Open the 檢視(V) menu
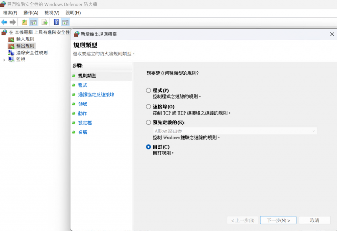 pos(52,13)
